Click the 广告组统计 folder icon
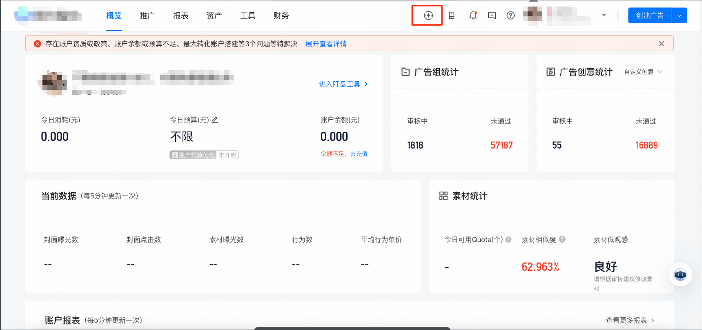 (406, 72)
